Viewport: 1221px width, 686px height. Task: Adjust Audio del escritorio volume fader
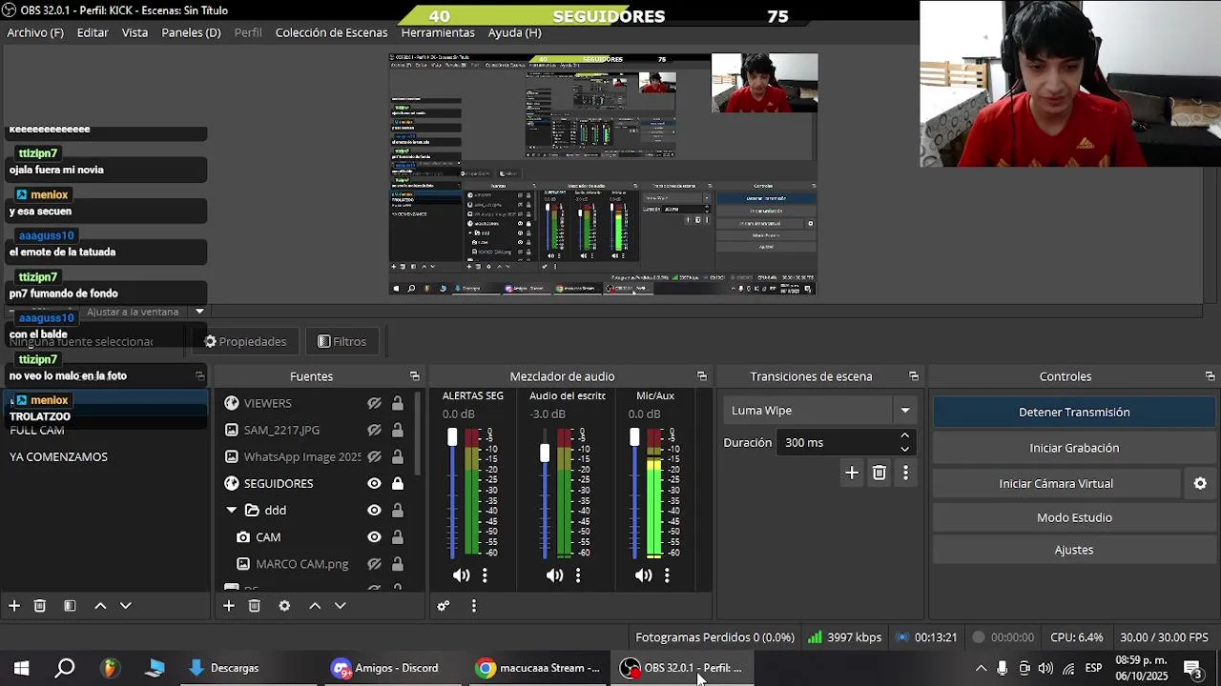point(545,453)
